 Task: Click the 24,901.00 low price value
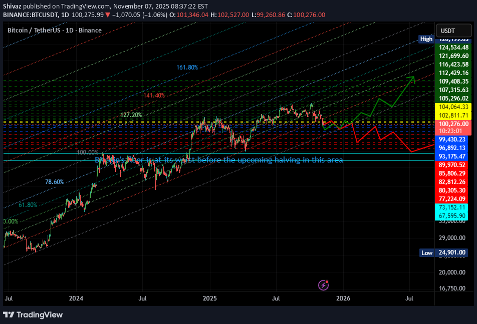452,252
